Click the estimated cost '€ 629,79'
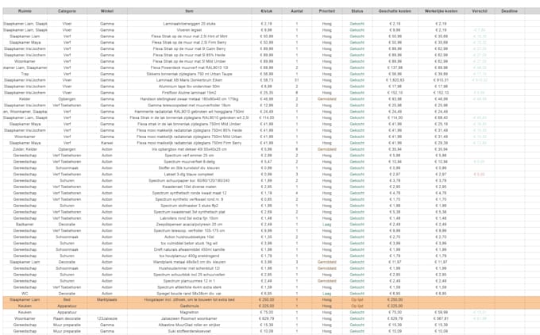The width and height of the screenshot is (540, 335). (395, 318)
